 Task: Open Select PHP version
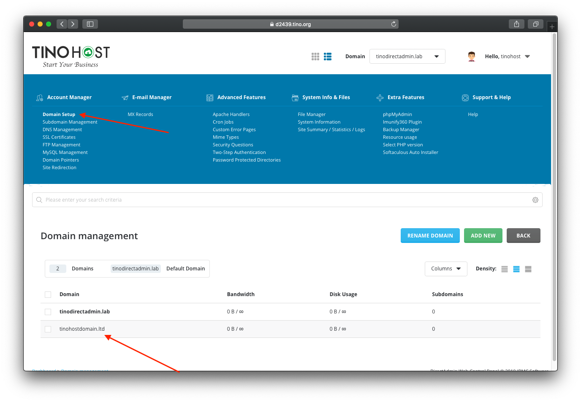[403, 145]
